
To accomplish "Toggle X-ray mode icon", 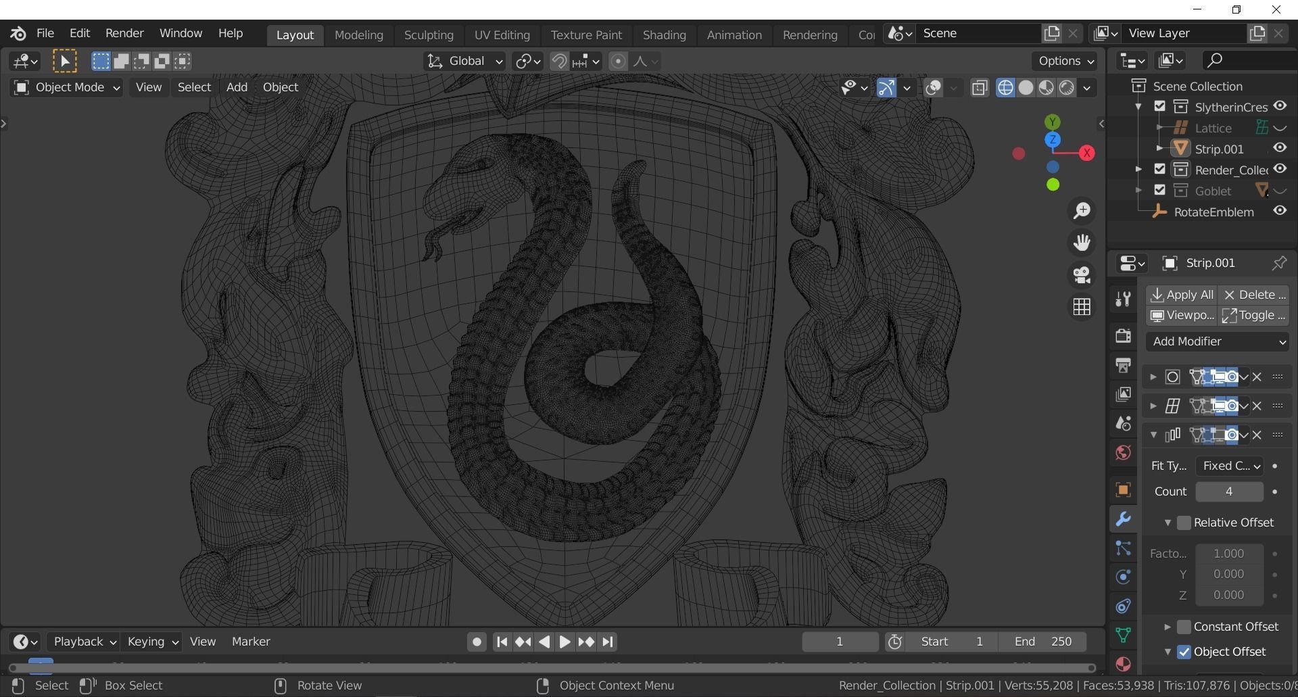I will (980, 88).
